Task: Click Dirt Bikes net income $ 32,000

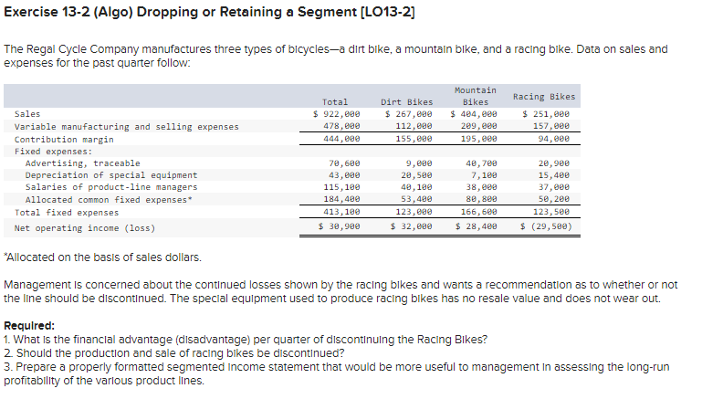Action: tap(411, 226)
